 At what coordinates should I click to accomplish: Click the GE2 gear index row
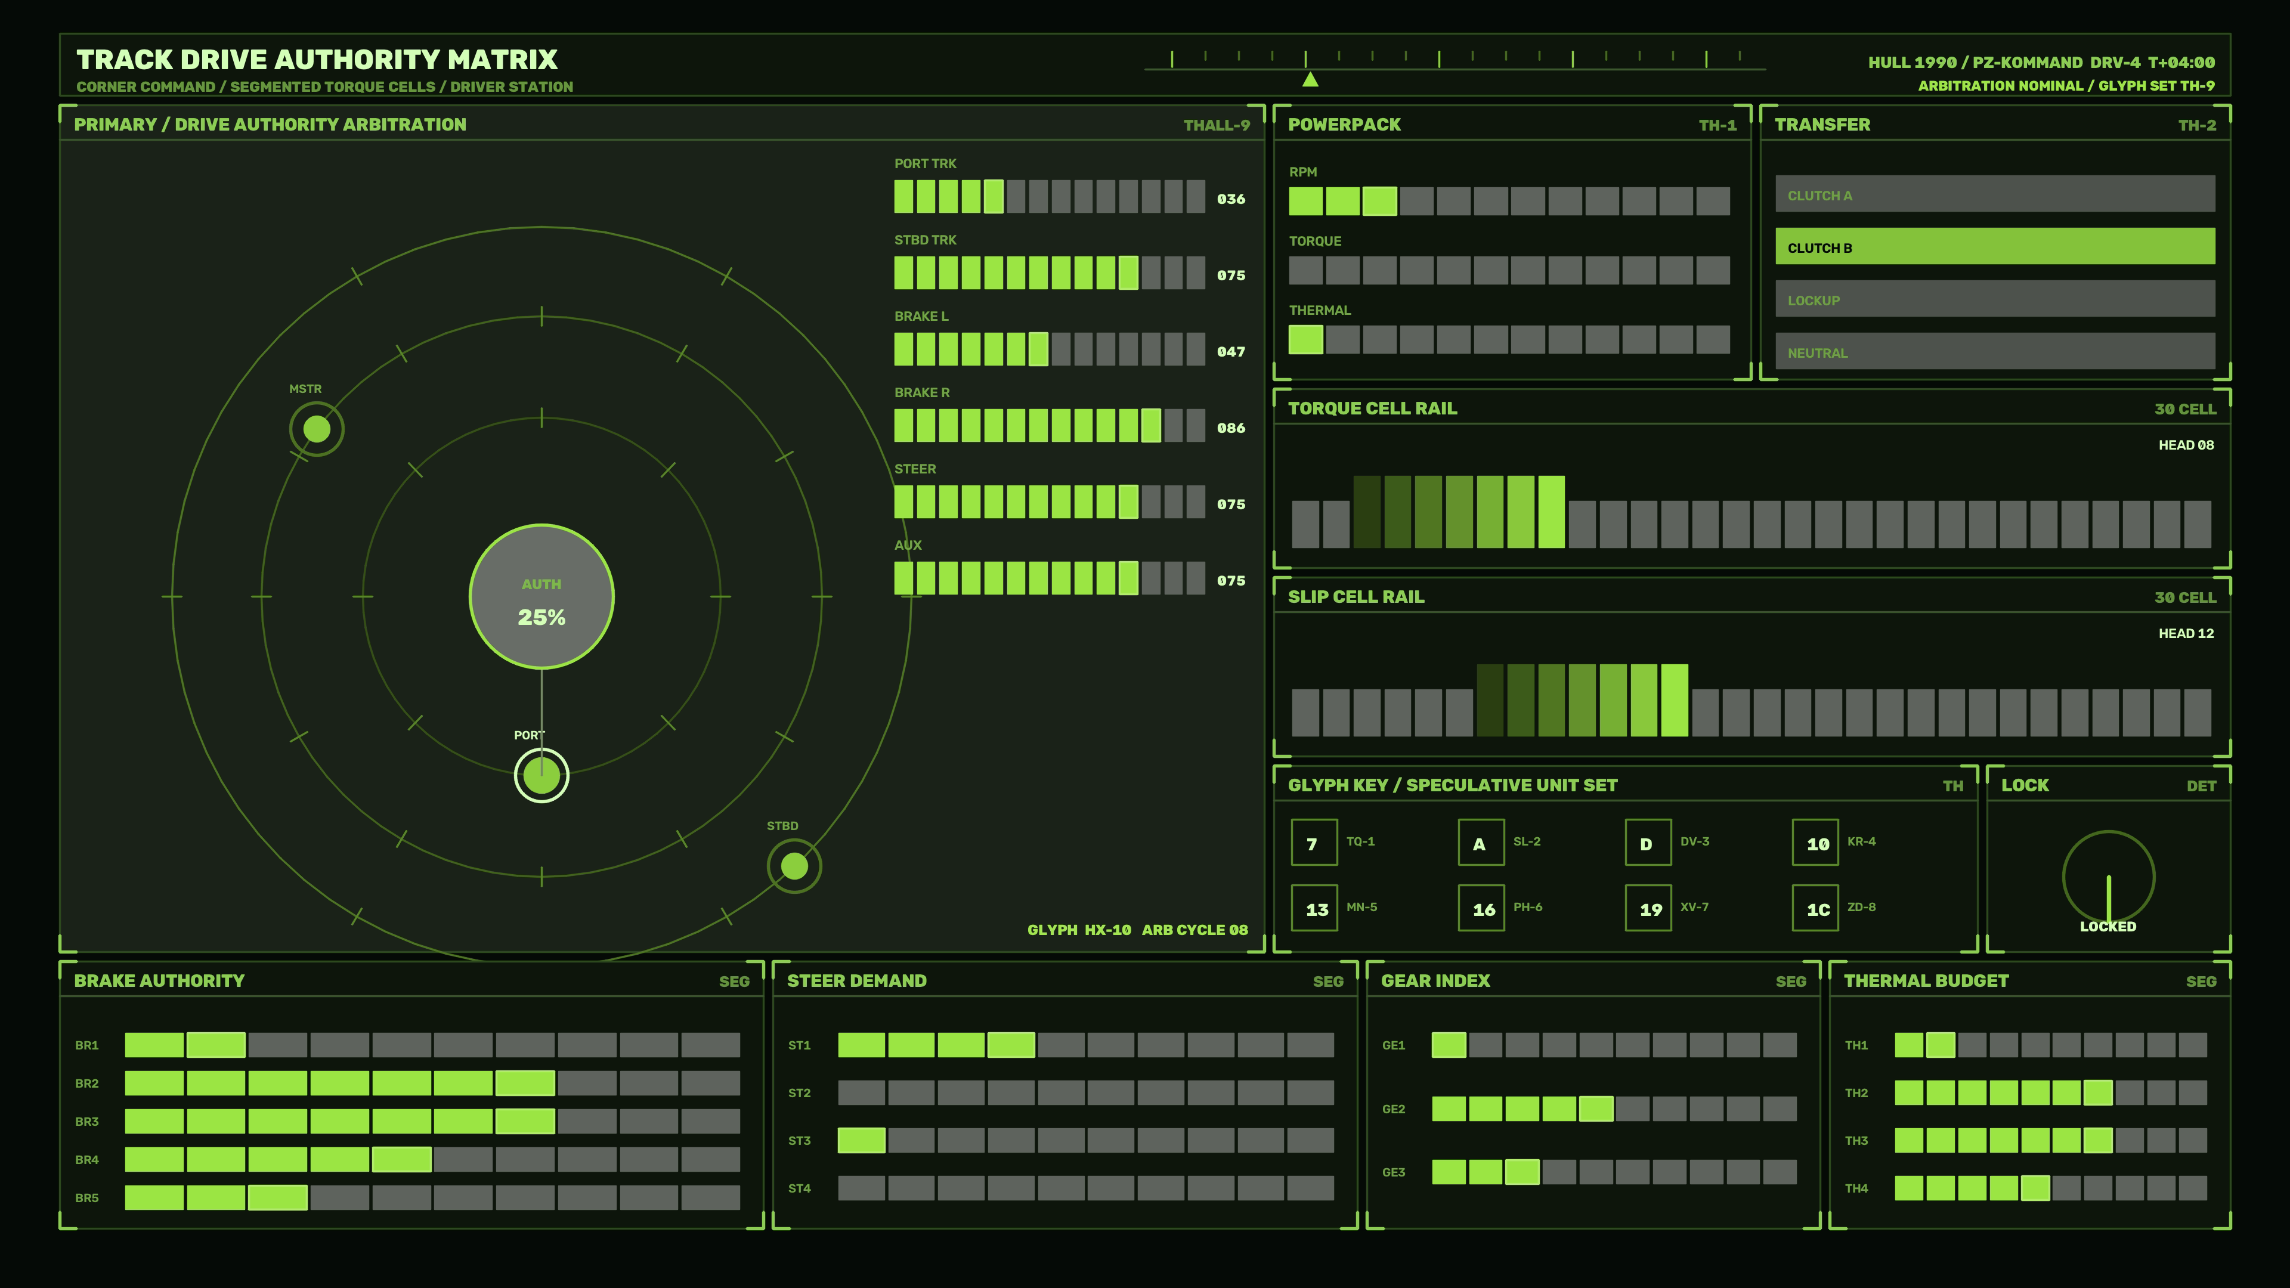tap(1614, 1109)
